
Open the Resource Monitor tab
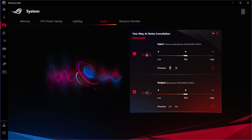tap(130, 21)
